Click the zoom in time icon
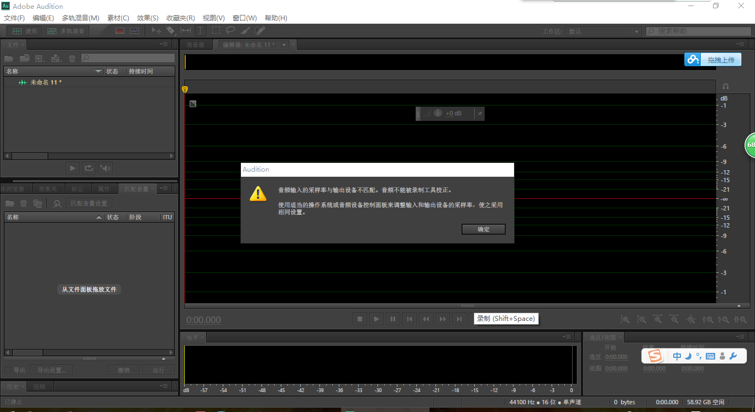This screenshot has height=412, width=755. tap(658, 319)
